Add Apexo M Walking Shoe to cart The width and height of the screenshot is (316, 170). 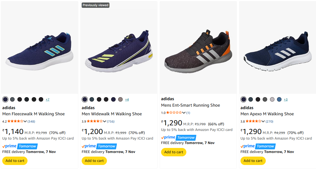253,161
